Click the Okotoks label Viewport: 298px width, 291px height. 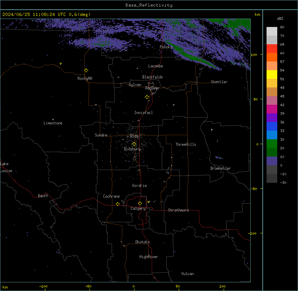[x=142, y=242]
